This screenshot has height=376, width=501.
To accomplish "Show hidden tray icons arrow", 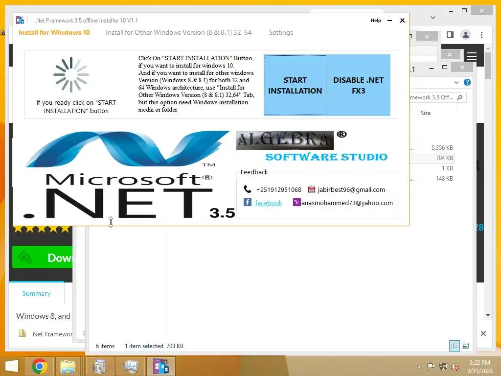I will [419, 367].
